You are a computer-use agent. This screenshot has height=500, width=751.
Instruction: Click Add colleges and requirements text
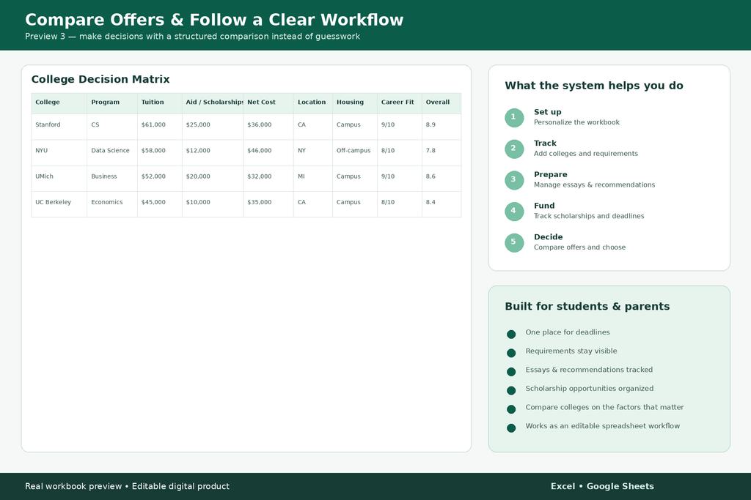click(586, 154)
